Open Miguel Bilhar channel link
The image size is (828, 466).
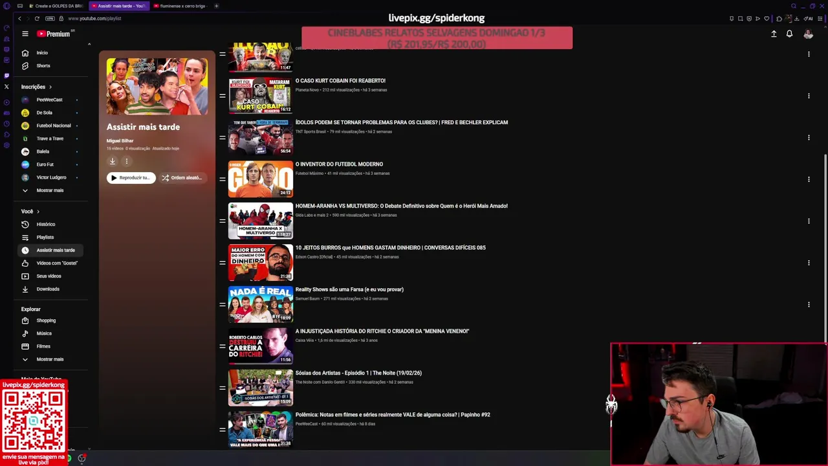(x=120, y=140)
